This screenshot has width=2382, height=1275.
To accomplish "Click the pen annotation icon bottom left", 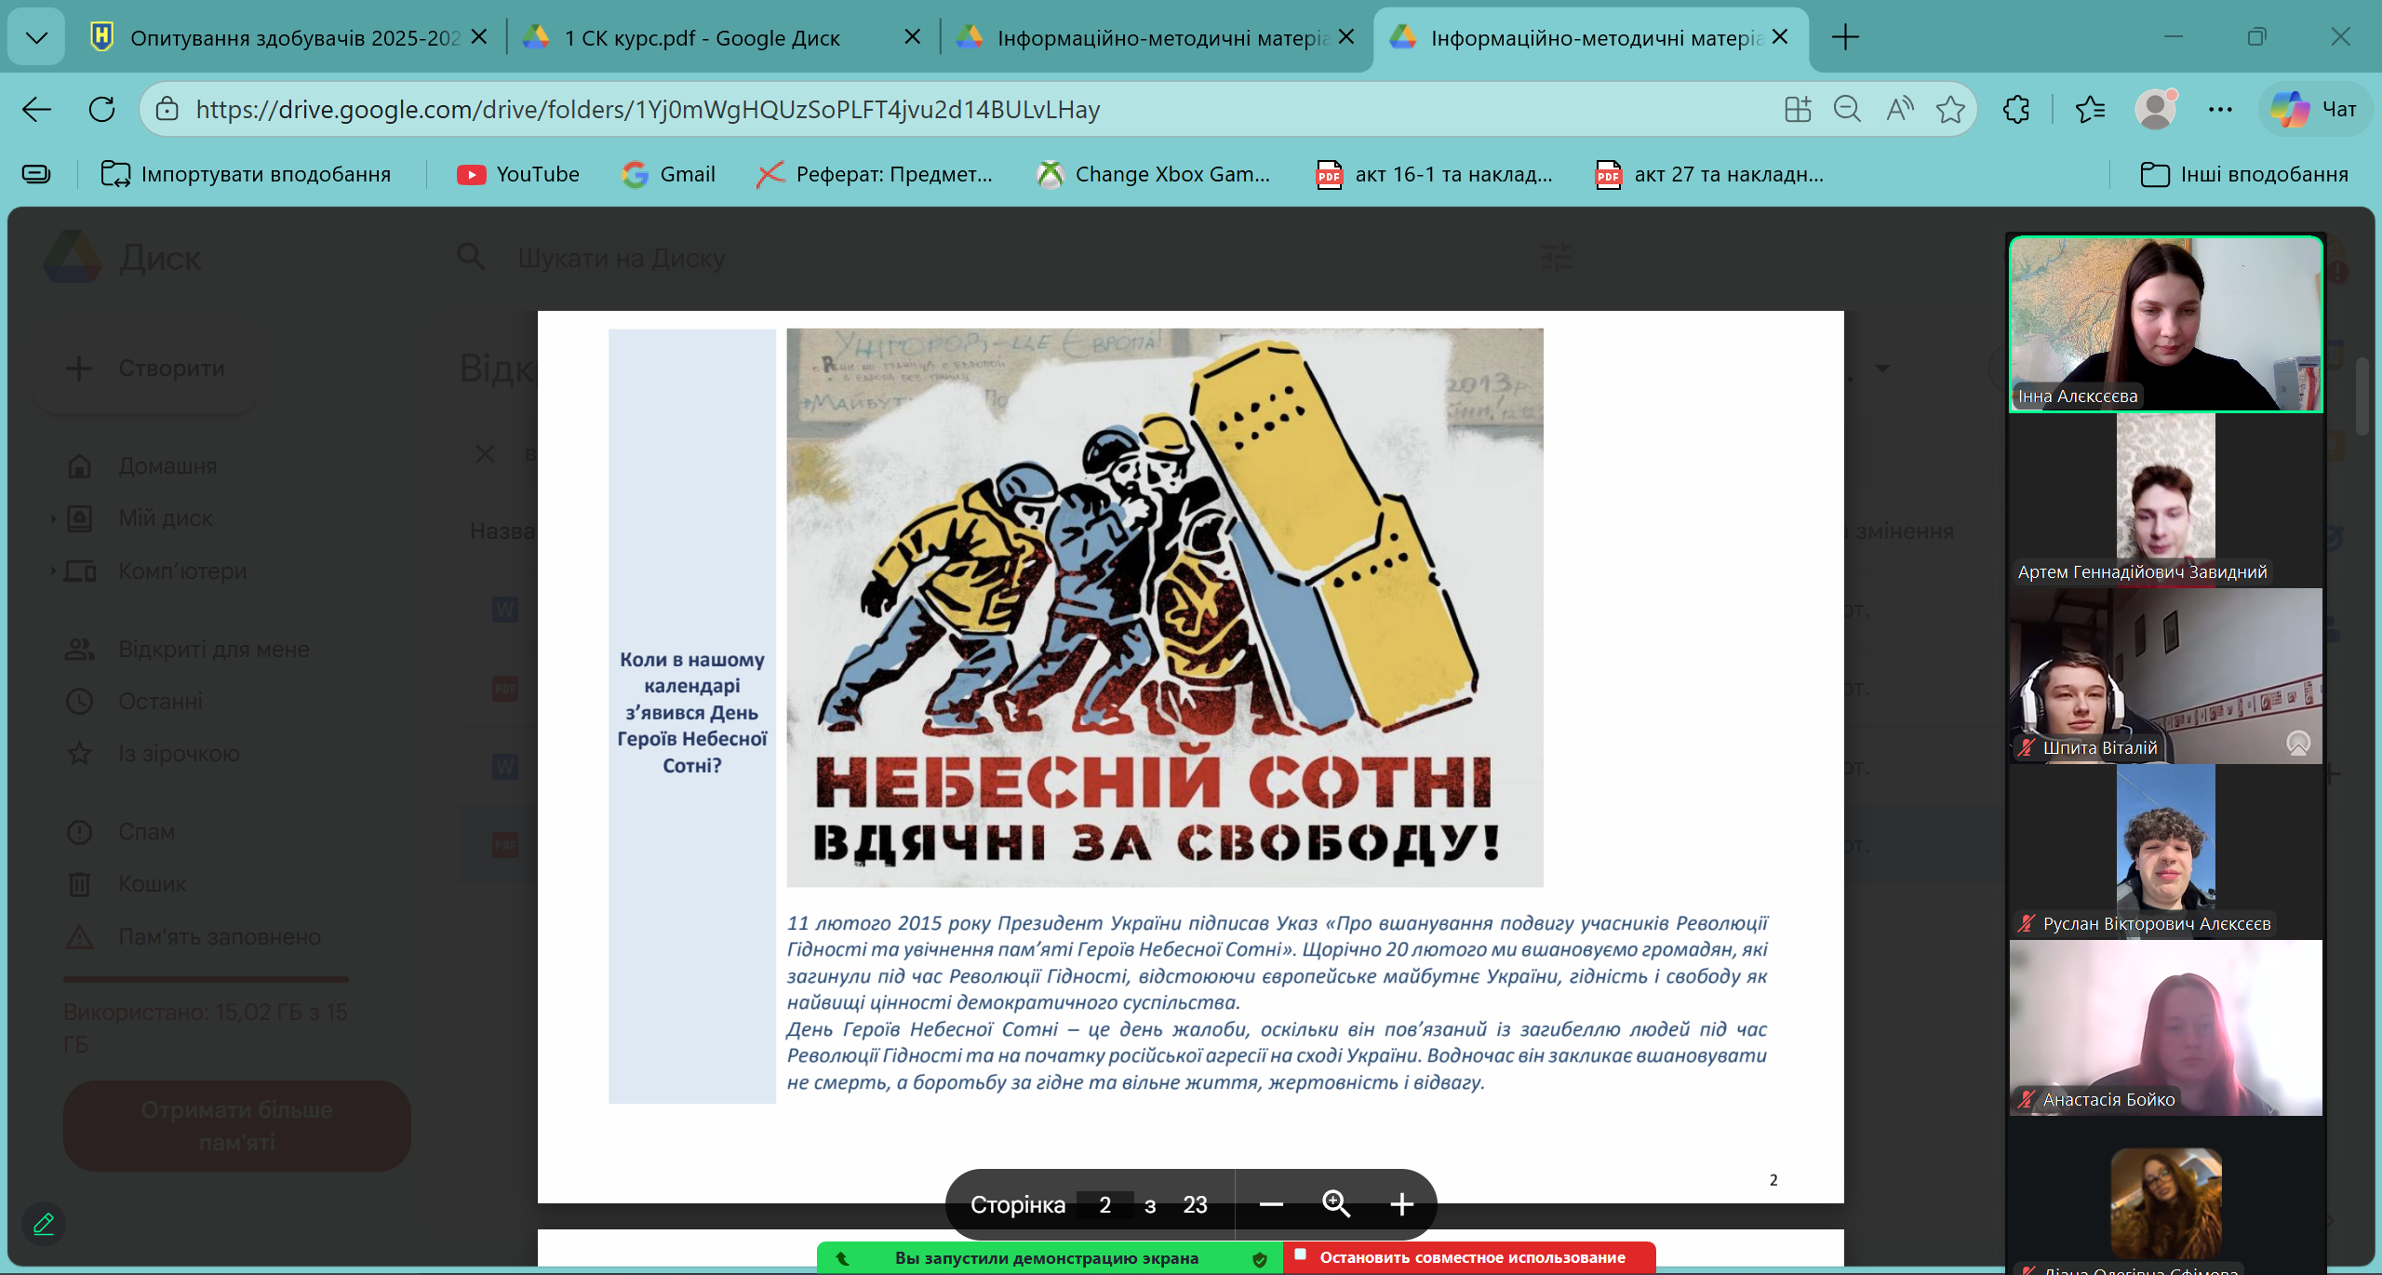I will pos(44,1224).
